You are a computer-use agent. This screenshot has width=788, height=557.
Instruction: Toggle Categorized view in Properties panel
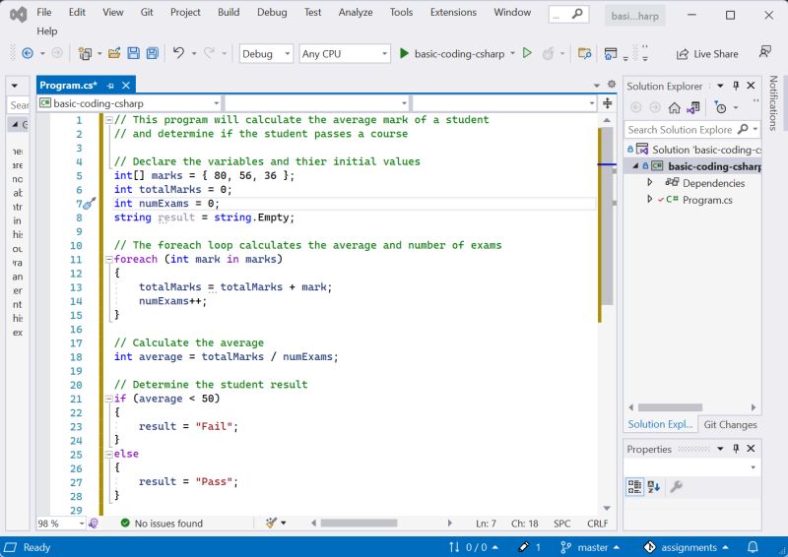tap(635, 486)
